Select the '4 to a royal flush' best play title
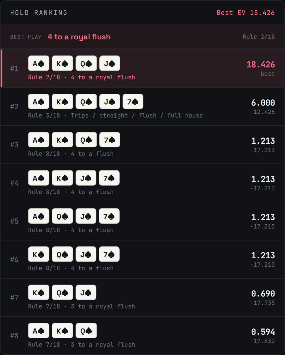This screenshot has height=355, width=285. (x=79, y=37)
